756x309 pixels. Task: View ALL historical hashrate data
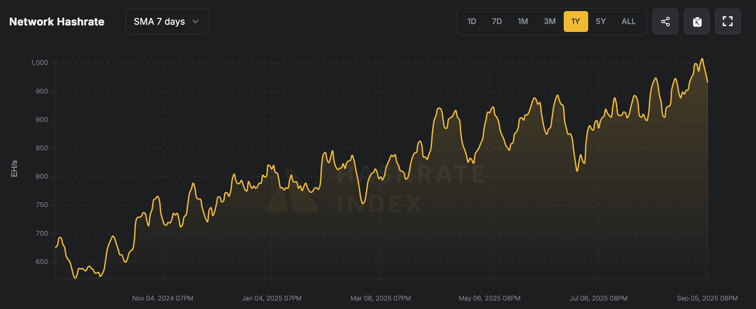pos(628,22)
